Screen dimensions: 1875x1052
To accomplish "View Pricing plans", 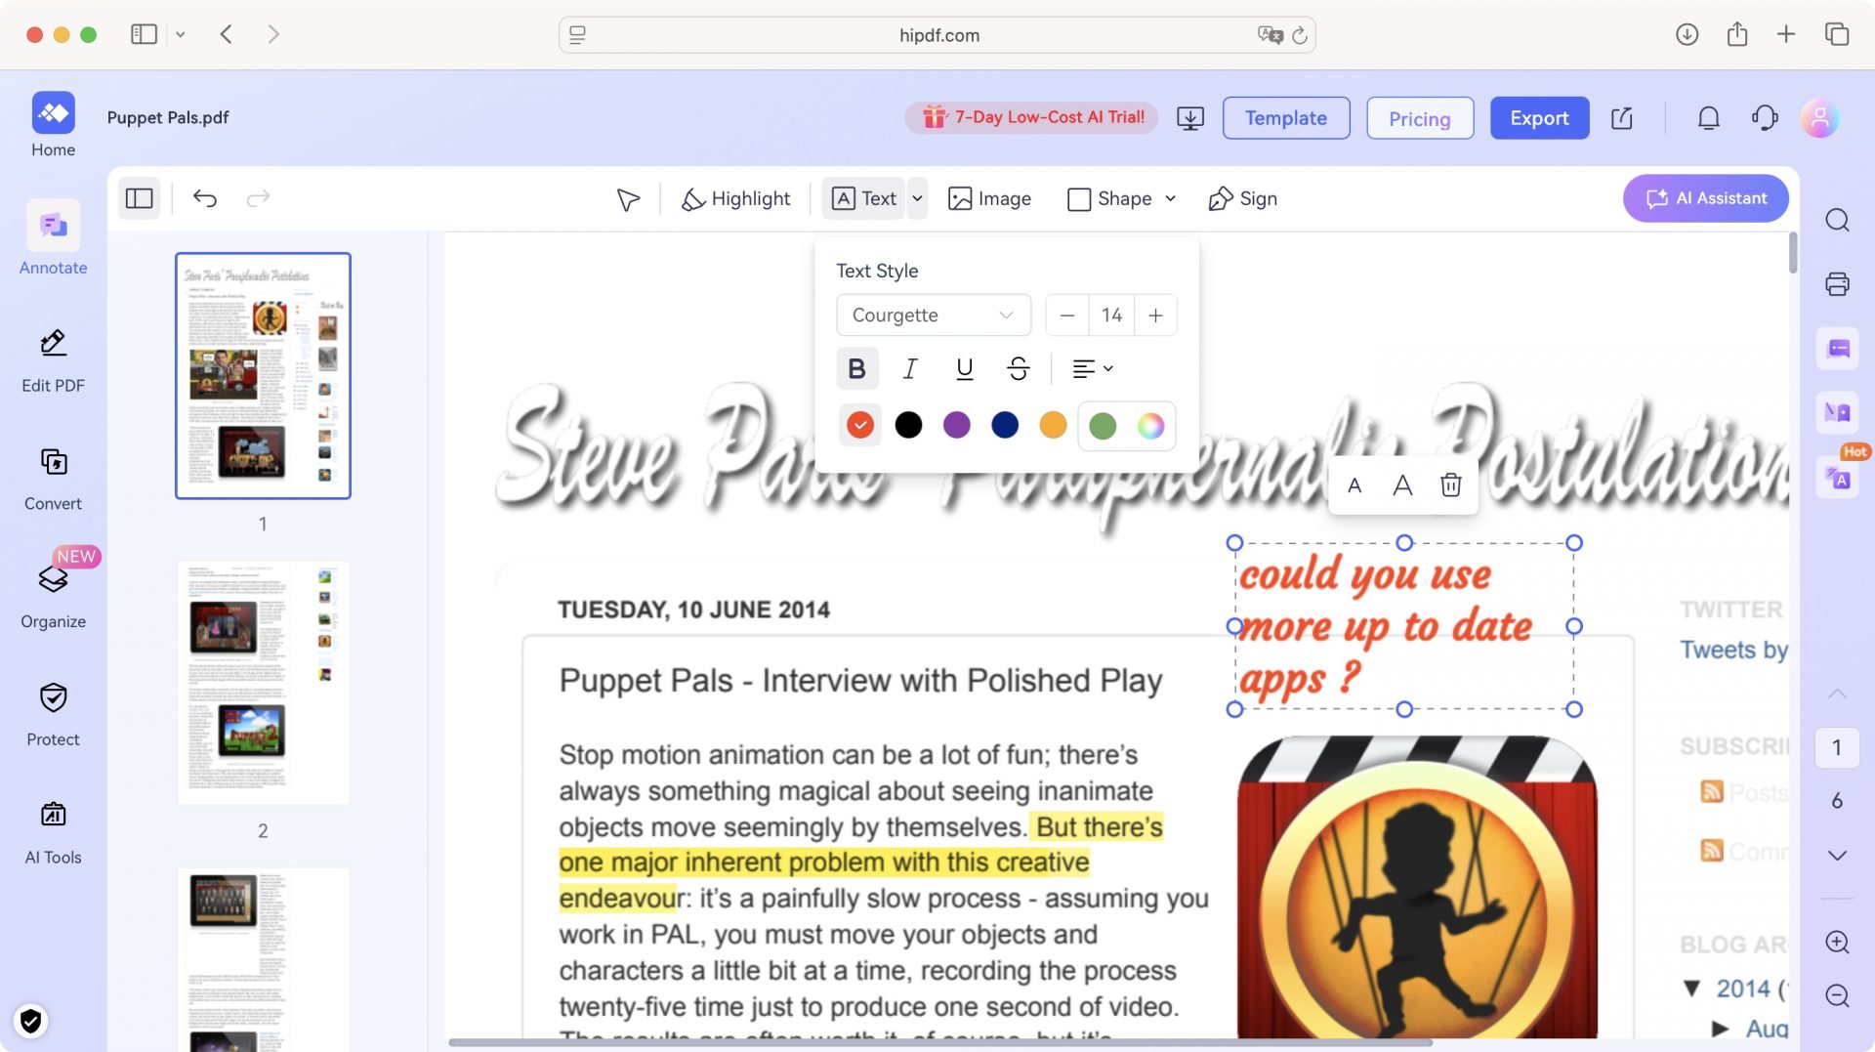I will 1419,117.
